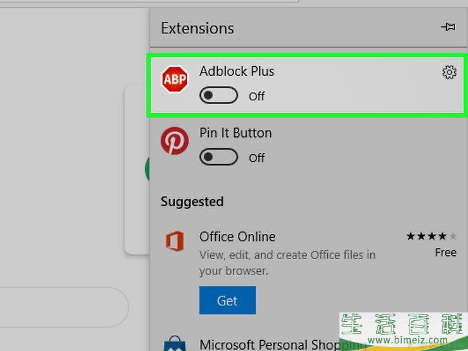
Task: Open Adblock Plus settings gear
Action: tap(449, 72)
